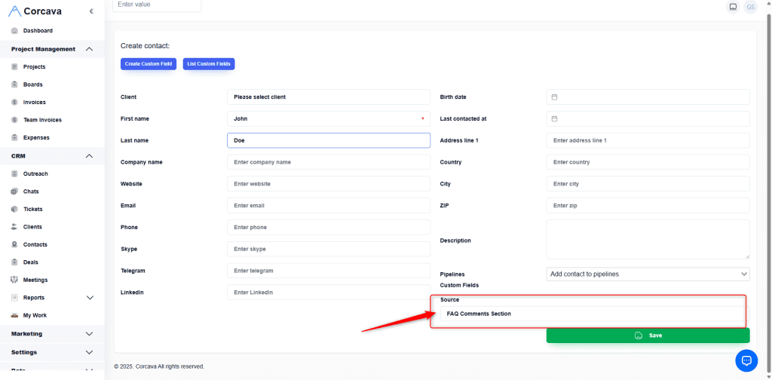Image resolution: width=772 pixels, height=380 pixels.
Task: Click the Boards sidebar icon
Action: click(14, 84)
